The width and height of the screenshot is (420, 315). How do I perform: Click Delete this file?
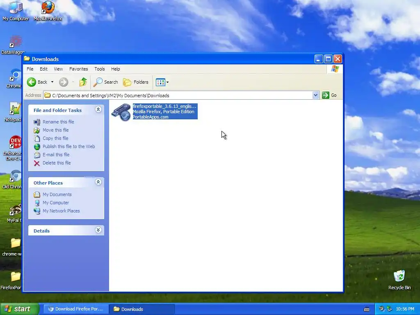coord(57,163)
